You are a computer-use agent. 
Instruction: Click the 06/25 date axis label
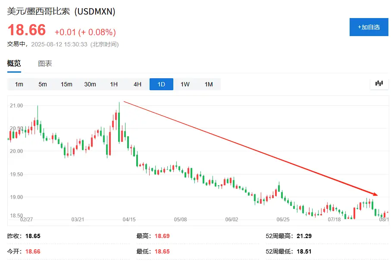[283, 220]
